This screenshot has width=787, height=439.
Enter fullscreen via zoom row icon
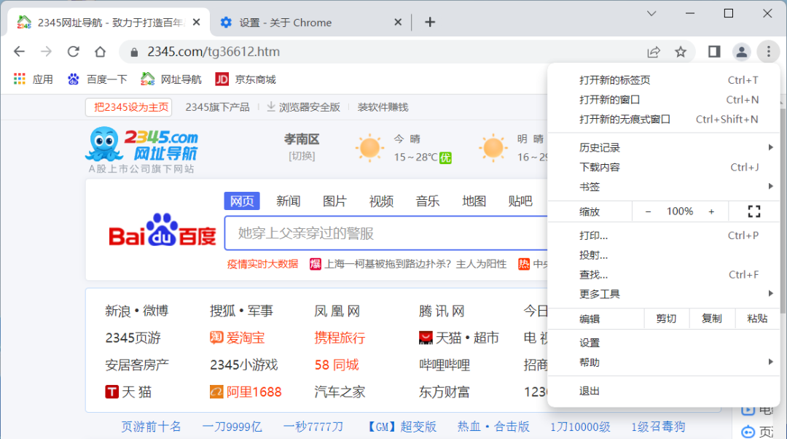point(754,211)
